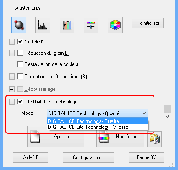178x170 pixels.
Task: Check Correction du rétroéclairage option
Action: [x=20, y=77]
